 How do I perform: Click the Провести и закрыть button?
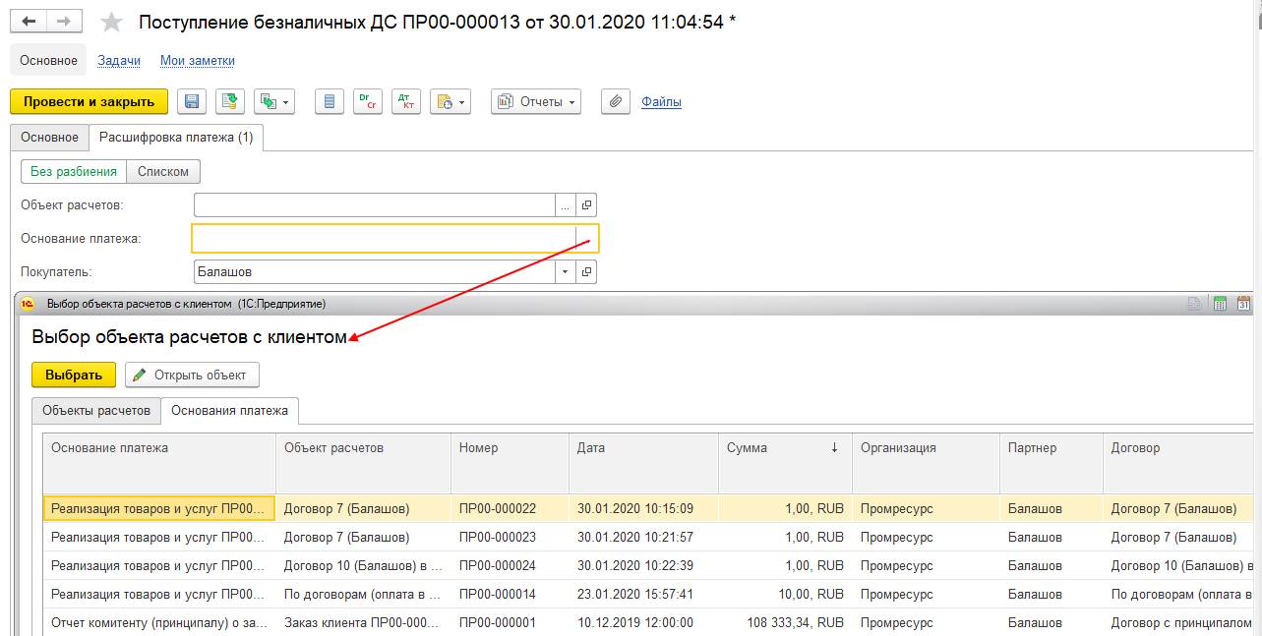coord(89,101)
